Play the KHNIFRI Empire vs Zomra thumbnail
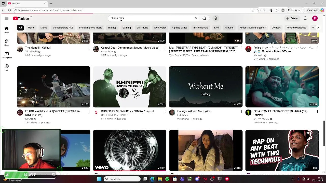Image resolution: width=326 pixels, height=183 pixels. [130, 87]
